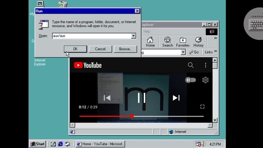
Task: Focus the Open input containing aux/aux
Action: [x=92, y=36]
